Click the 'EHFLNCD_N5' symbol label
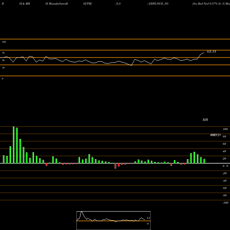 coord(158,4)
